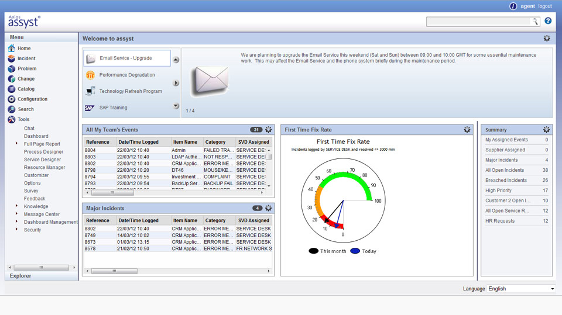The height and width of the screenshot is (315, 562).
Task: Expand the Full Page Report item
Action: point(16,144)
